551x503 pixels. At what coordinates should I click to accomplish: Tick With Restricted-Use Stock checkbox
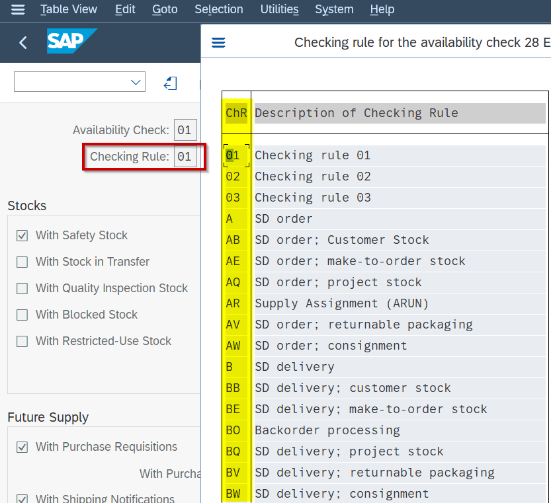click(22, 341)
